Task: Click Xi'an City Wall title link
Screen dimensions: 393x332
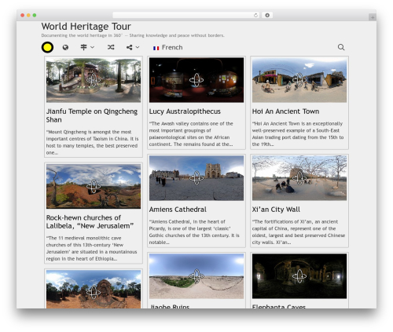Action: (276, 210)
